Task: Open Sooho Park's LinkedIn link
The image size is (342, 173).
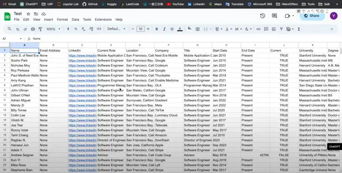Action: click(83, 61)
